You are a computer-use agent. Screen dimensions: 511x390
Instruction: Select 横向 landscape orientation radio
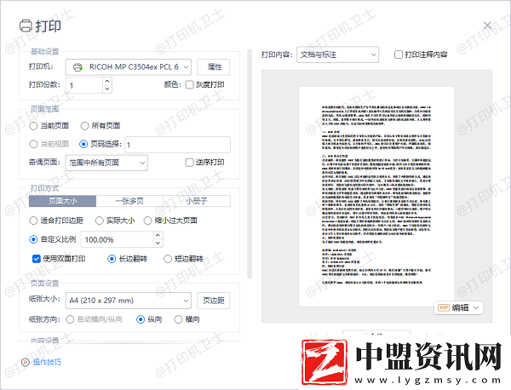(x=178, y=319)
